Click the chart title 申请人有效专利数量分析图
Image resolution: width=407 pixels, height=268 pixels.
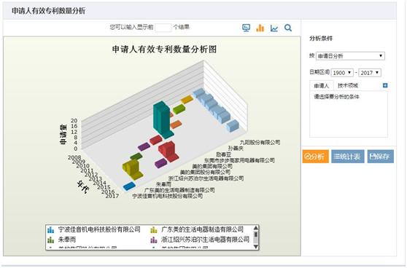pos(164,50)
